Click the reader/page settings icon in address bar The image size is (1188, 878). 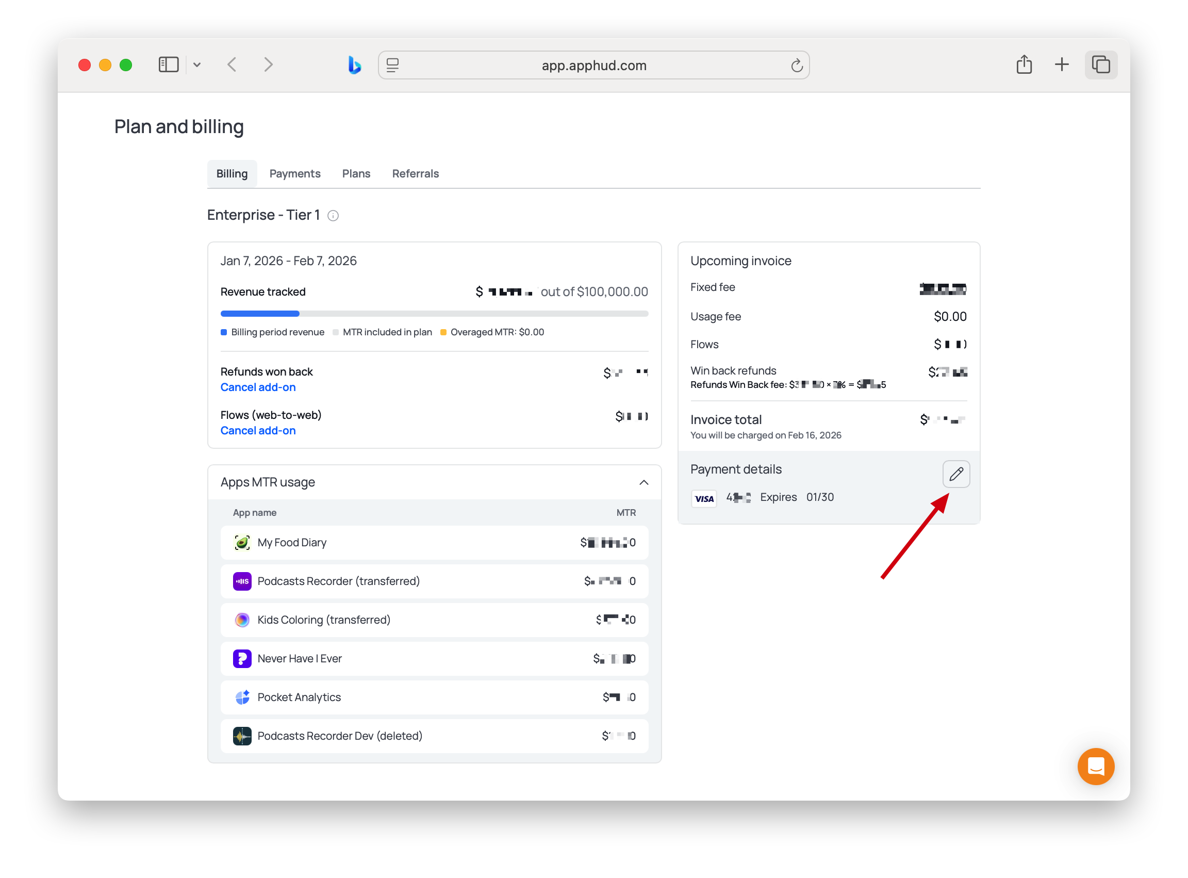pos(392,65)
